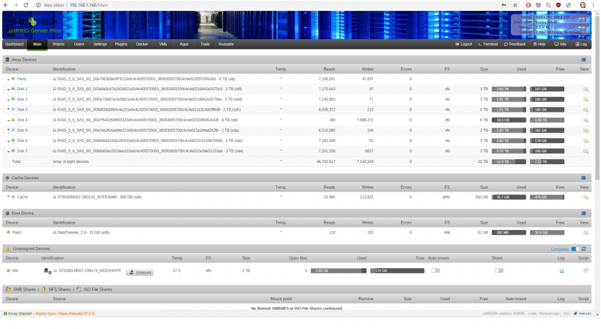Open the sda device log icon
The width and height of the screenshot is (601, 329).
561,271
